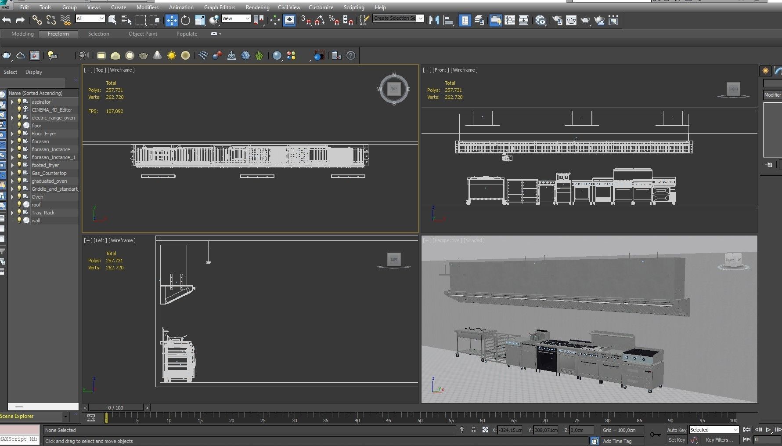Open Curve Editor from toolbar
The width and height of the screenshot is (782, 446).
click(510, 20)
